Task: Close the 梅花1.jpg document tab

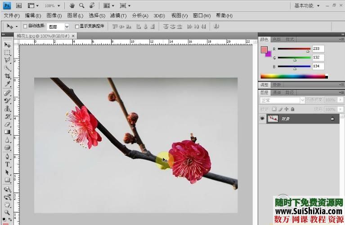Action: (x=73, y=35)
